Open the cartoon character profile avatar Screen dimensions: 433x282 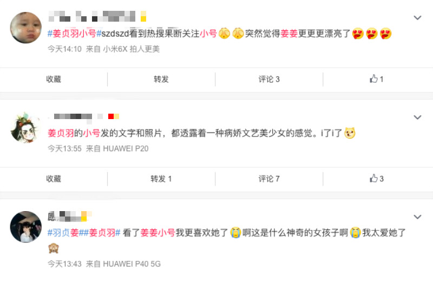click(26, 127)
